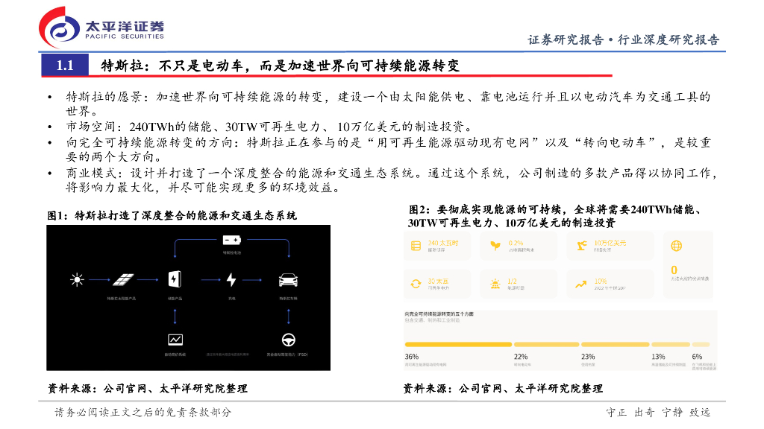The width and height of the screenshot is (764, 429).
Task: Click the 'PACIFIC SECURITIES' English text
Action: [x=125, y=36]
